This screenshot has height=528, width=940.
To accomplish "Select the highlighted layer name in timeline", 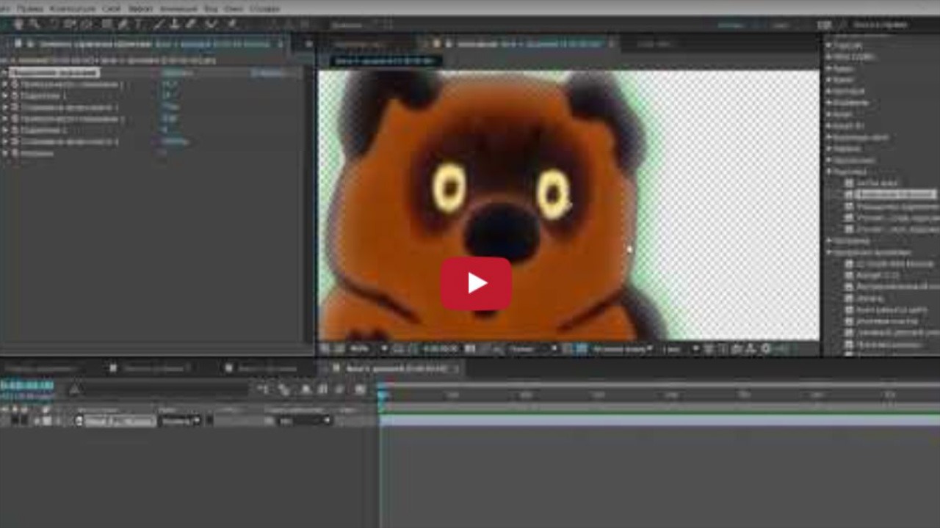I will 120,421.
